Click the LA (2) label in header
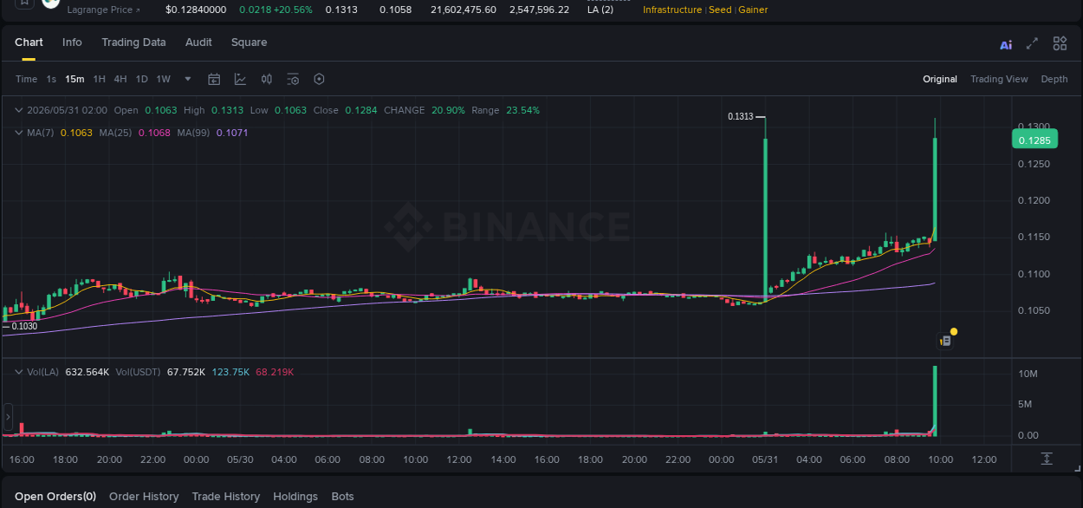Screen dimensions: 1083x508 pyautogui.click(x=600, y=10)
